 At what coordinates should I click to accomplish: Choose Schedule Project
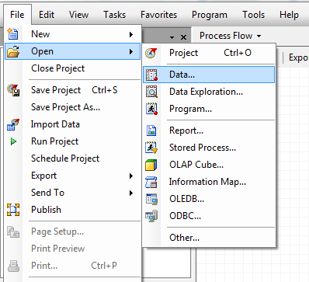pyautogui.click(x=73, y=158)
